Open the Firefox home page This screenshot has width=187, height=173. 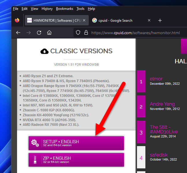click(x=49, y=33)
